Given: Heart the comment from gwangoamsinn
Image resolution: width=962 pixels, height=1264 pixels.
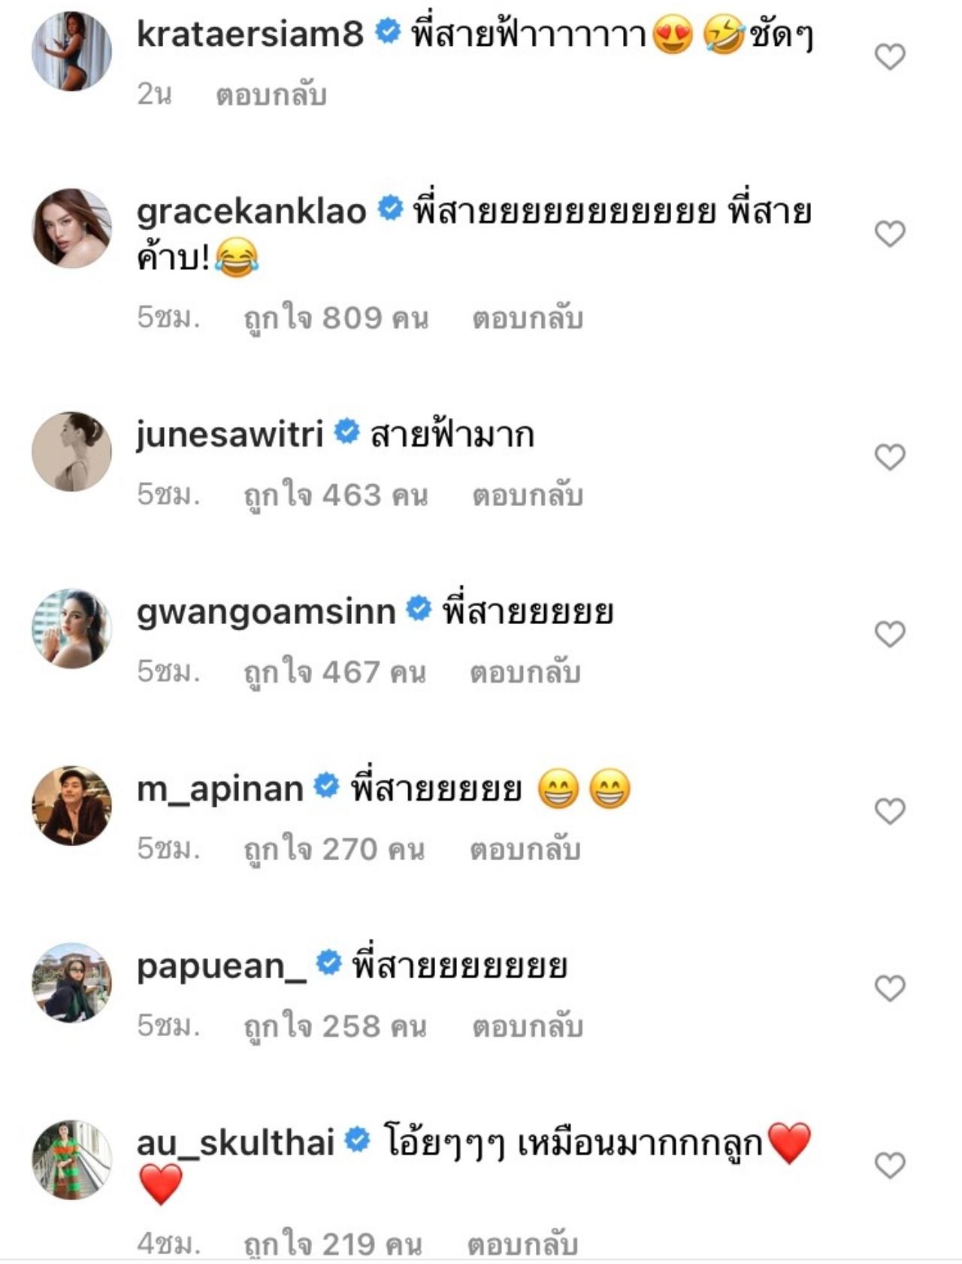Looking at the screenshot, I should tap(890, 634).
